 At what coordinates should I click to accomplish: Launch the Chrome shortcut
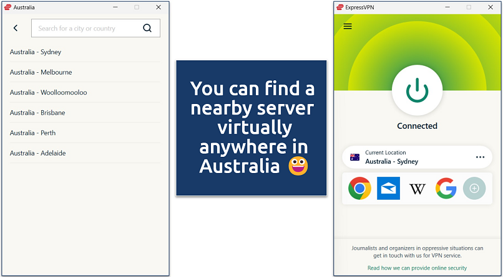click(x=359, y=189)
